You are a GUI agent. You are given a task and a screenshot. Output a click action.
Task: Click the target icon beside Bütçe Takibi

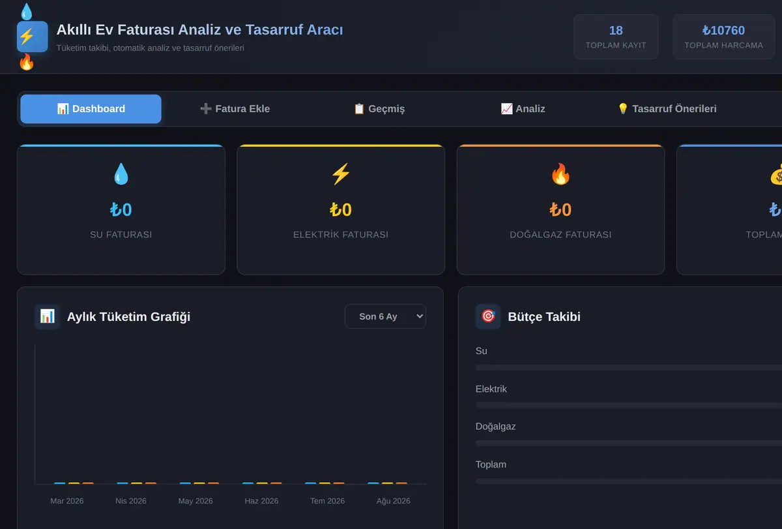(488, 316)
